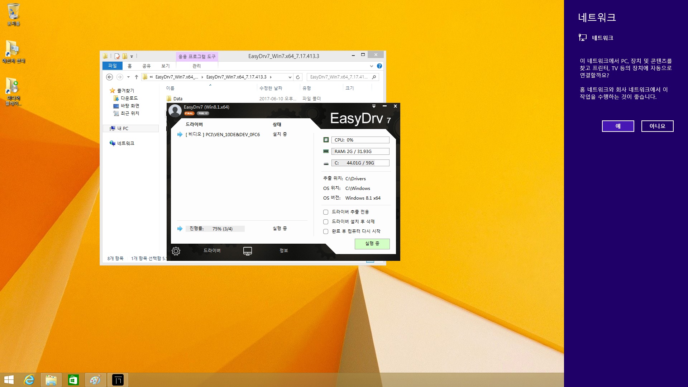Expand hidden breadcrumb path chevrons
The image size is (688, 387).
click(x=151, y=77)
